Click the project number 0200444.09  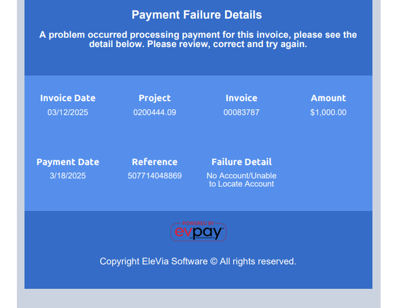coord(154,112)
